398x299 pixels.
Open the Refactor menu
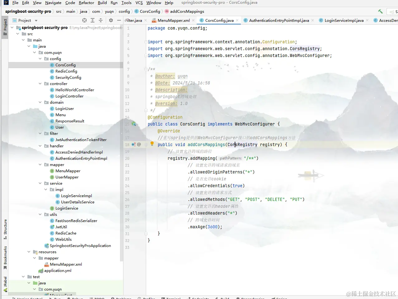coord(86,3)
